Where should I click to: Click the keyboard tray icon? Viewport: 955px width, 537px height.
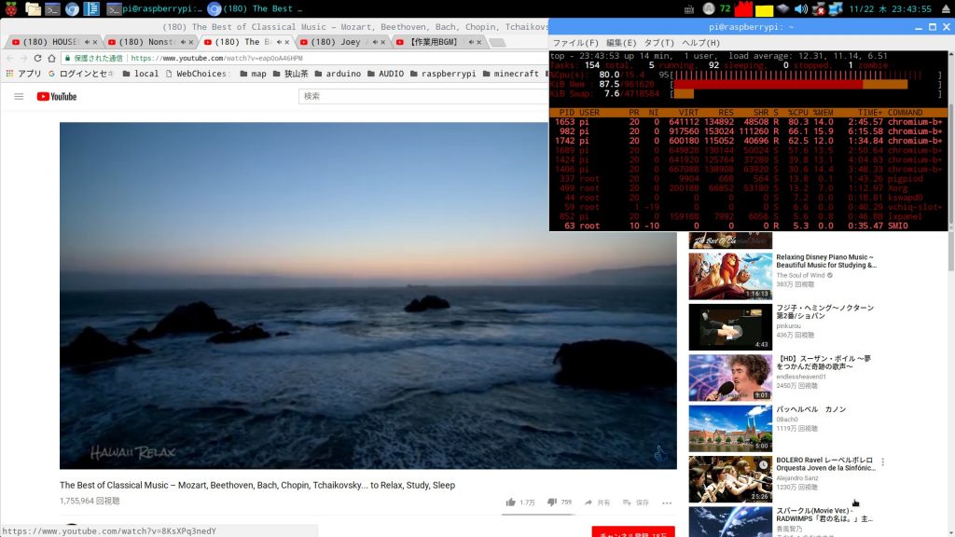pyautogui.click(x=689, y=9)
